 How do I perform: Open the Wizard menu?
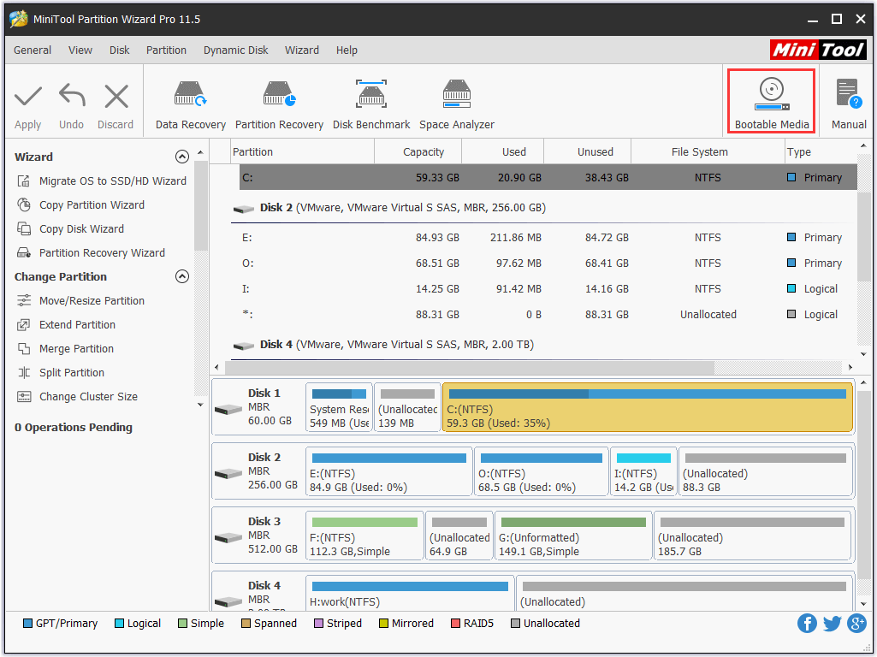tap(301, 50)
